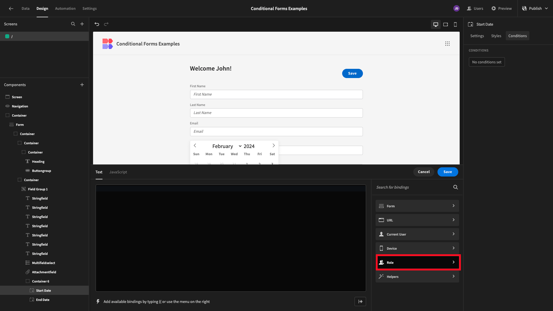Click the Email input field
The height and width of the screenshot is (311, 553).
coord(276,132)
